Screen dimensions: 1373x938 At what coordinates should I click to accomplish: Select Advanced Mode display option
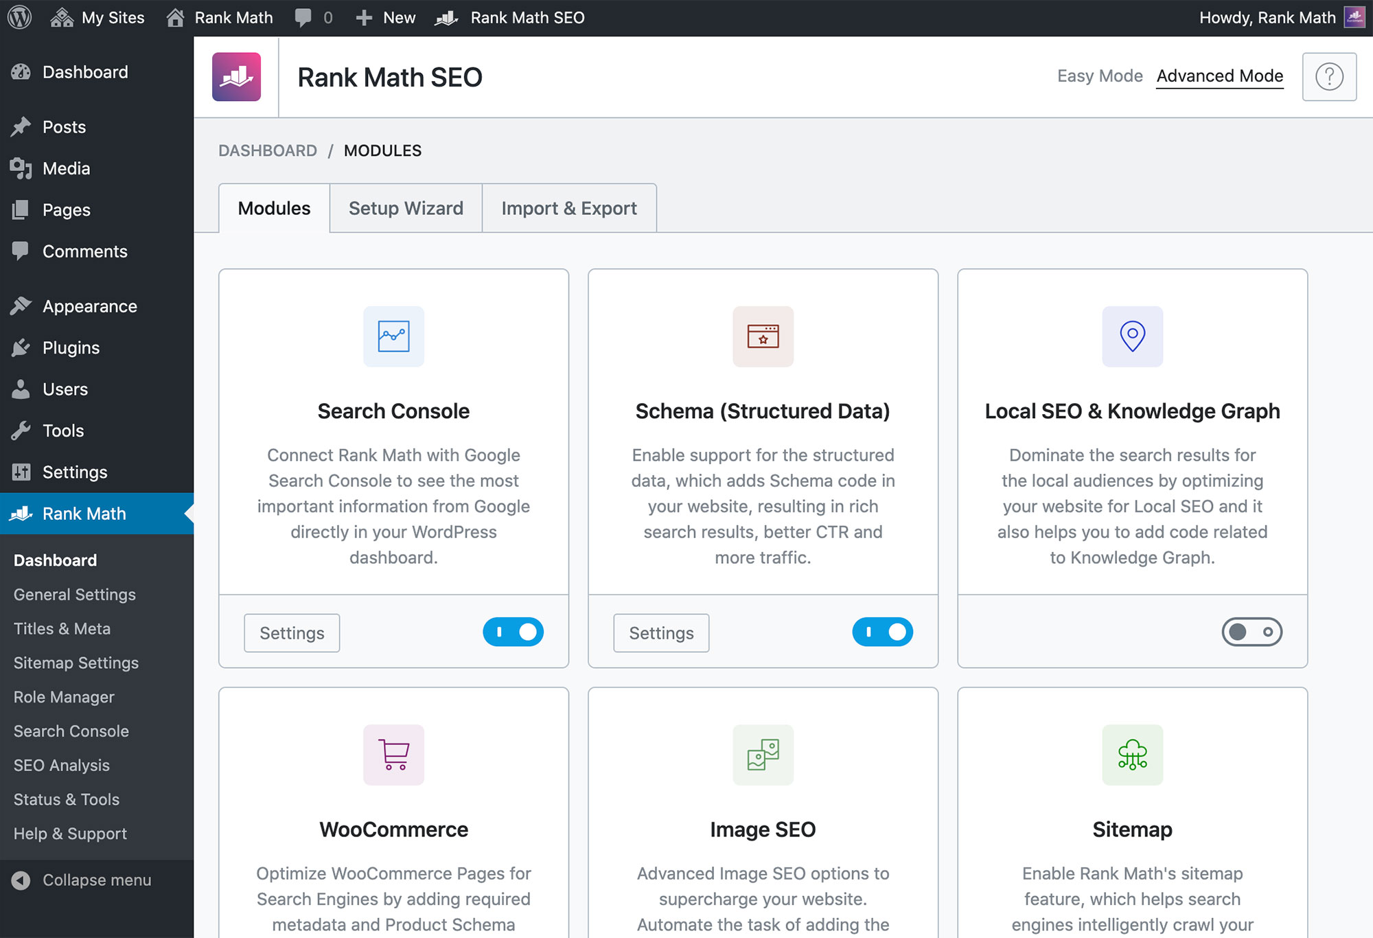click(x=1220, y=76)
